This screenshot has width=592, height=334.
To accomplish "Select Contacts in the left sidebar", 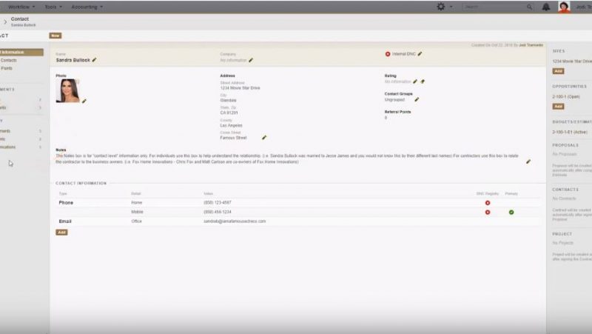I will pyautogui.click(x=7, y=60).
